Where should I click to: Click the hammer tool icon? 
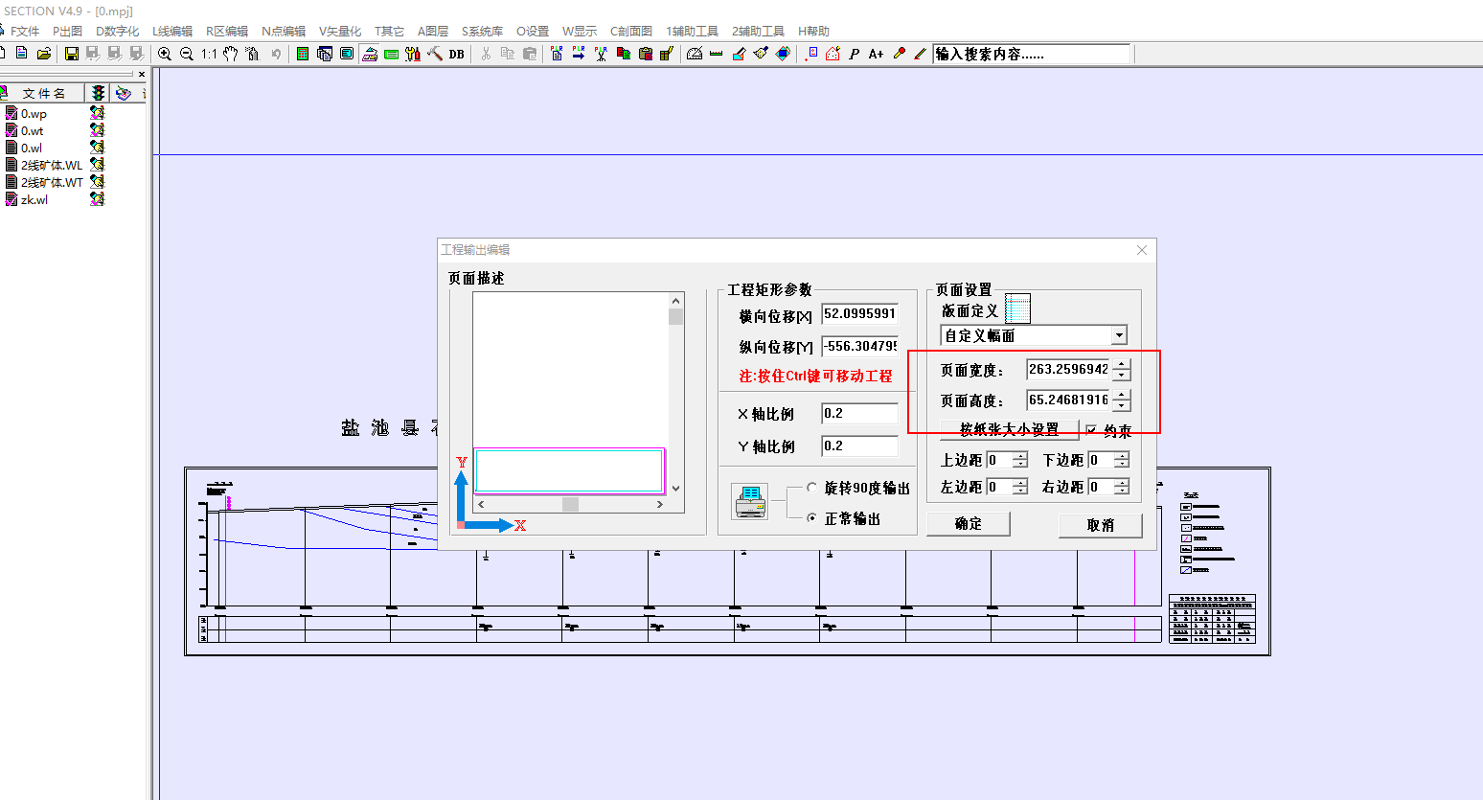(x=434, y=54)
